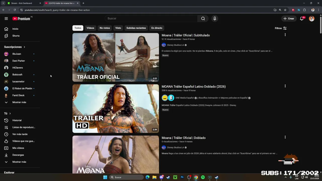Open ONE Media Español channel link

pos(184,98)
